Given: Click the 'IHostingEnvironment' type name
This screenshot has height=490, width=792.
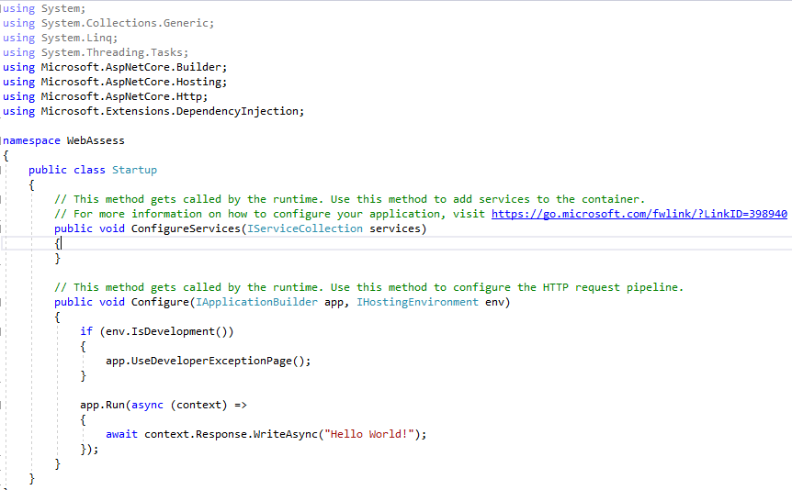Looking at the screenshot, I should point(417,302).
